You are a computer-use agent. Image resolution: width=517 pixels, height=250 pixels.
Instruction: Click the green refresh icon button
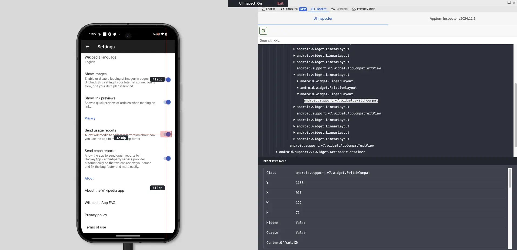[263, 31]
